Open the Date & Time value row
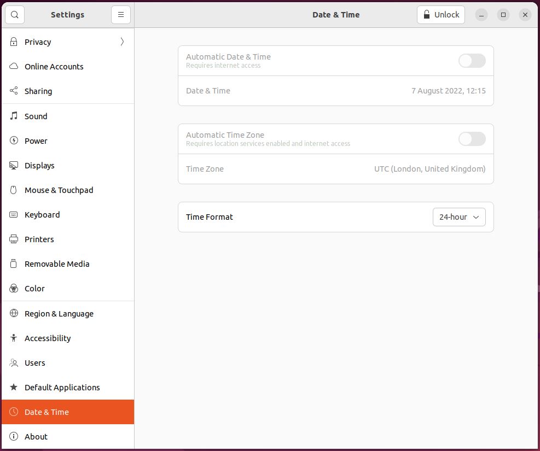This screenshot has width=540, height=451. click(335, 91)
